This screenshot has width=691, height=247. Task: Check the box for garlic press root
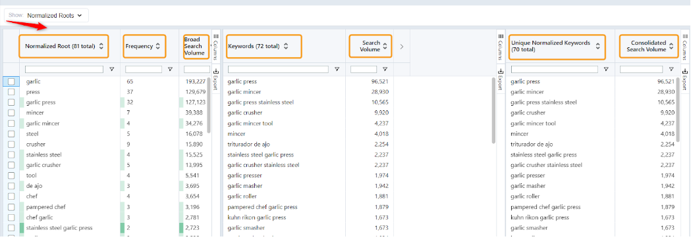(x=11, y=102)
